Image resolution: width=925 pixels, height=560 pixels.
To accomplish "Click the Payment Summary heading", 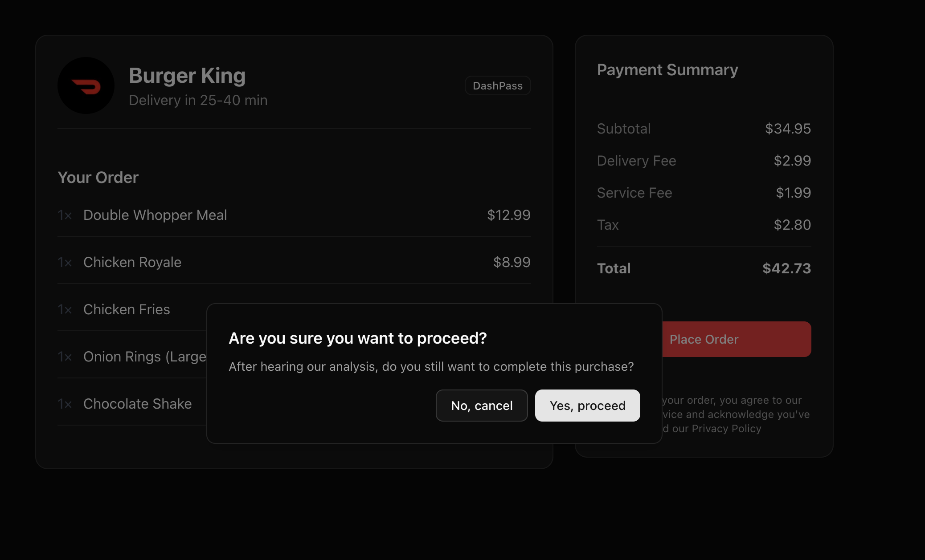I will coord(667,70).
